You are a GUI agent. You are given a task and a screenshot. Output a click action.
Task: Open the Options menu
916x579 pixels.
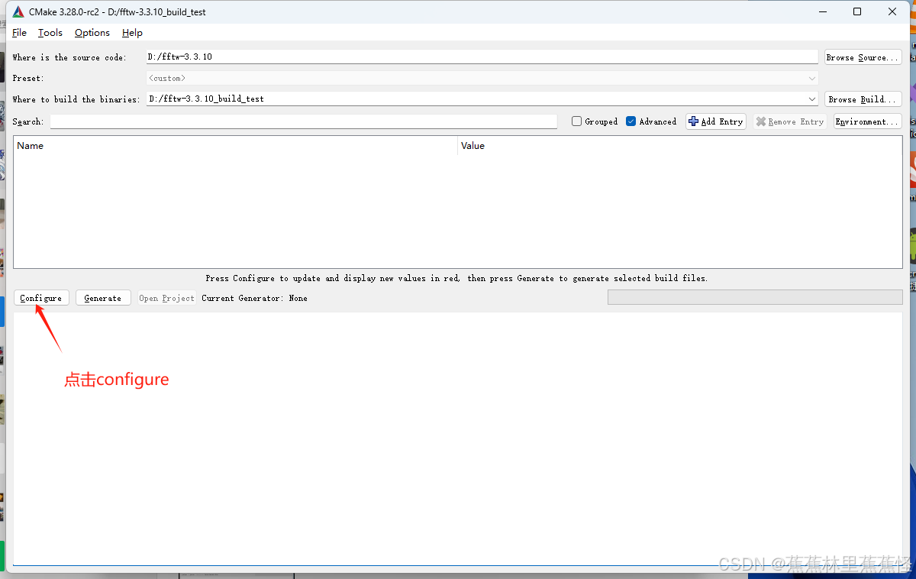point(92,32)
